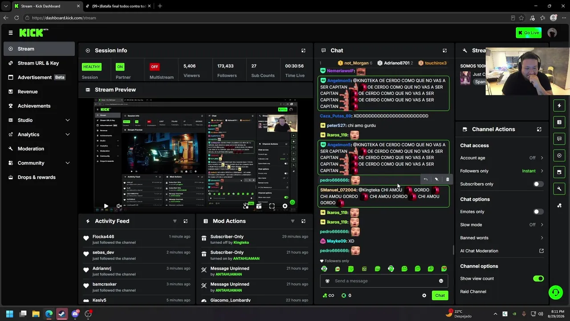Click the green Go Live button
This screenshot has width=570, height=321.
(x=529, y=33)
